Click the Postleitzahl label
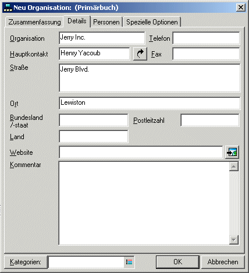The image size is (249, 273). pyautogui.click(x=149, y=120)
